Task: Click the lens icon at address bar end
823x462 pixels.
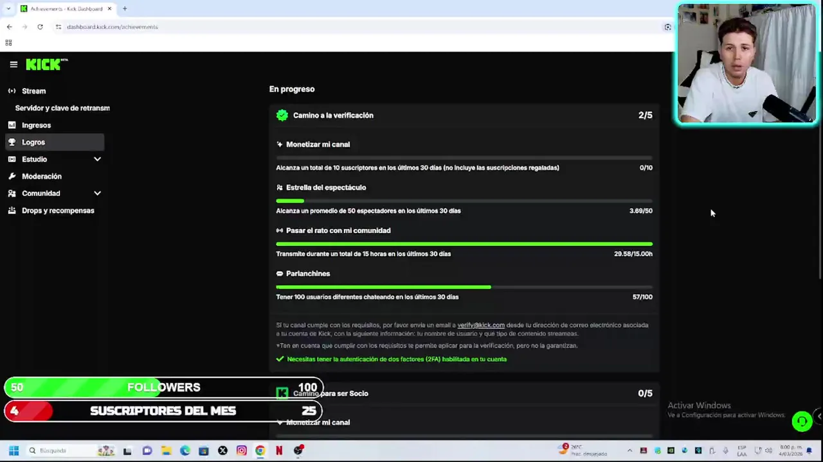Action: (x=667, y=27)
